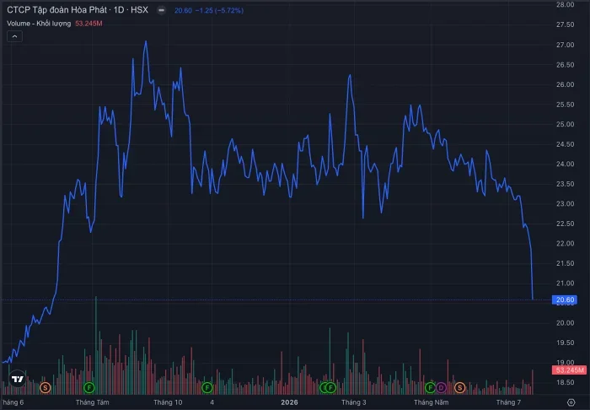Click the 25.50 price axis label
The image size is (590, 410).
click(x=566, y=105)
